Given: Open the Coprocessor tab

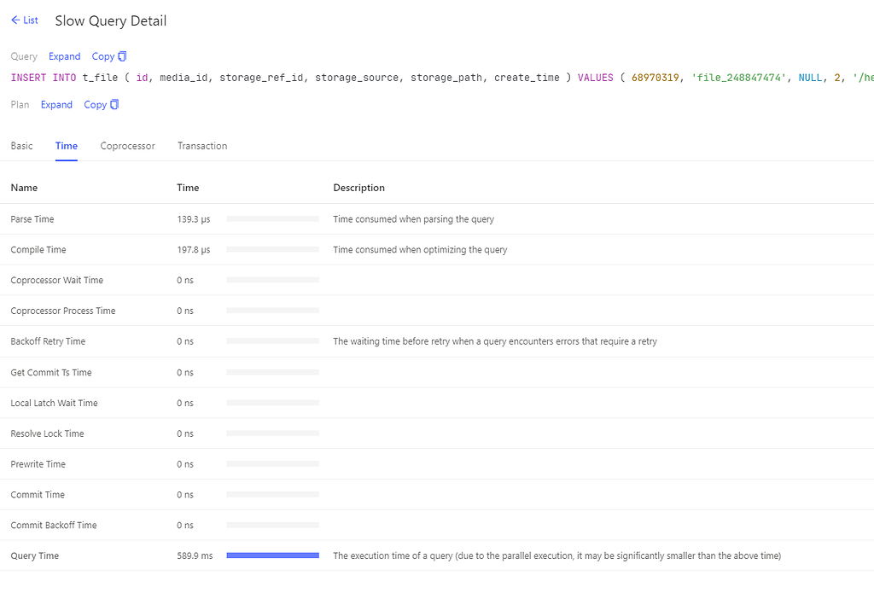Looking at the screenshot, I should [x=127, y=146].
